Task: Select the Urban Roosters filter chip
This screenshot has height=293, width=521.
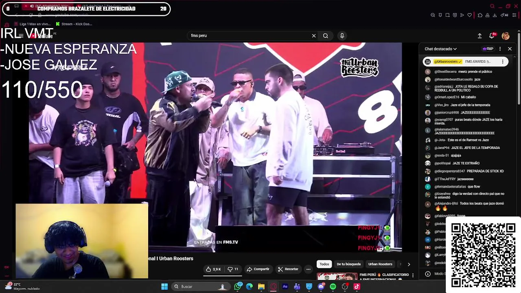Action: point(380,265)
